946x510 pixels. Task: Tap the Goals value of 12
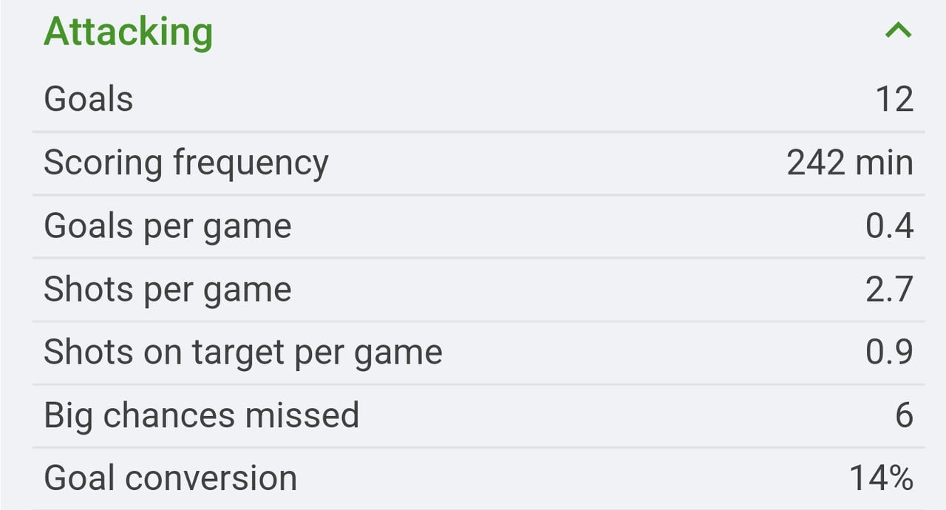[894, 99]
